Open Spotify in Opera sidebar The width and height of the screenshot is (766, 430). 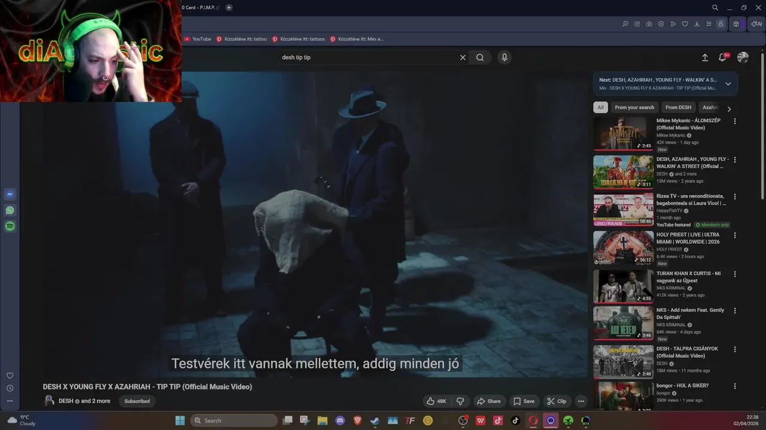10,226
